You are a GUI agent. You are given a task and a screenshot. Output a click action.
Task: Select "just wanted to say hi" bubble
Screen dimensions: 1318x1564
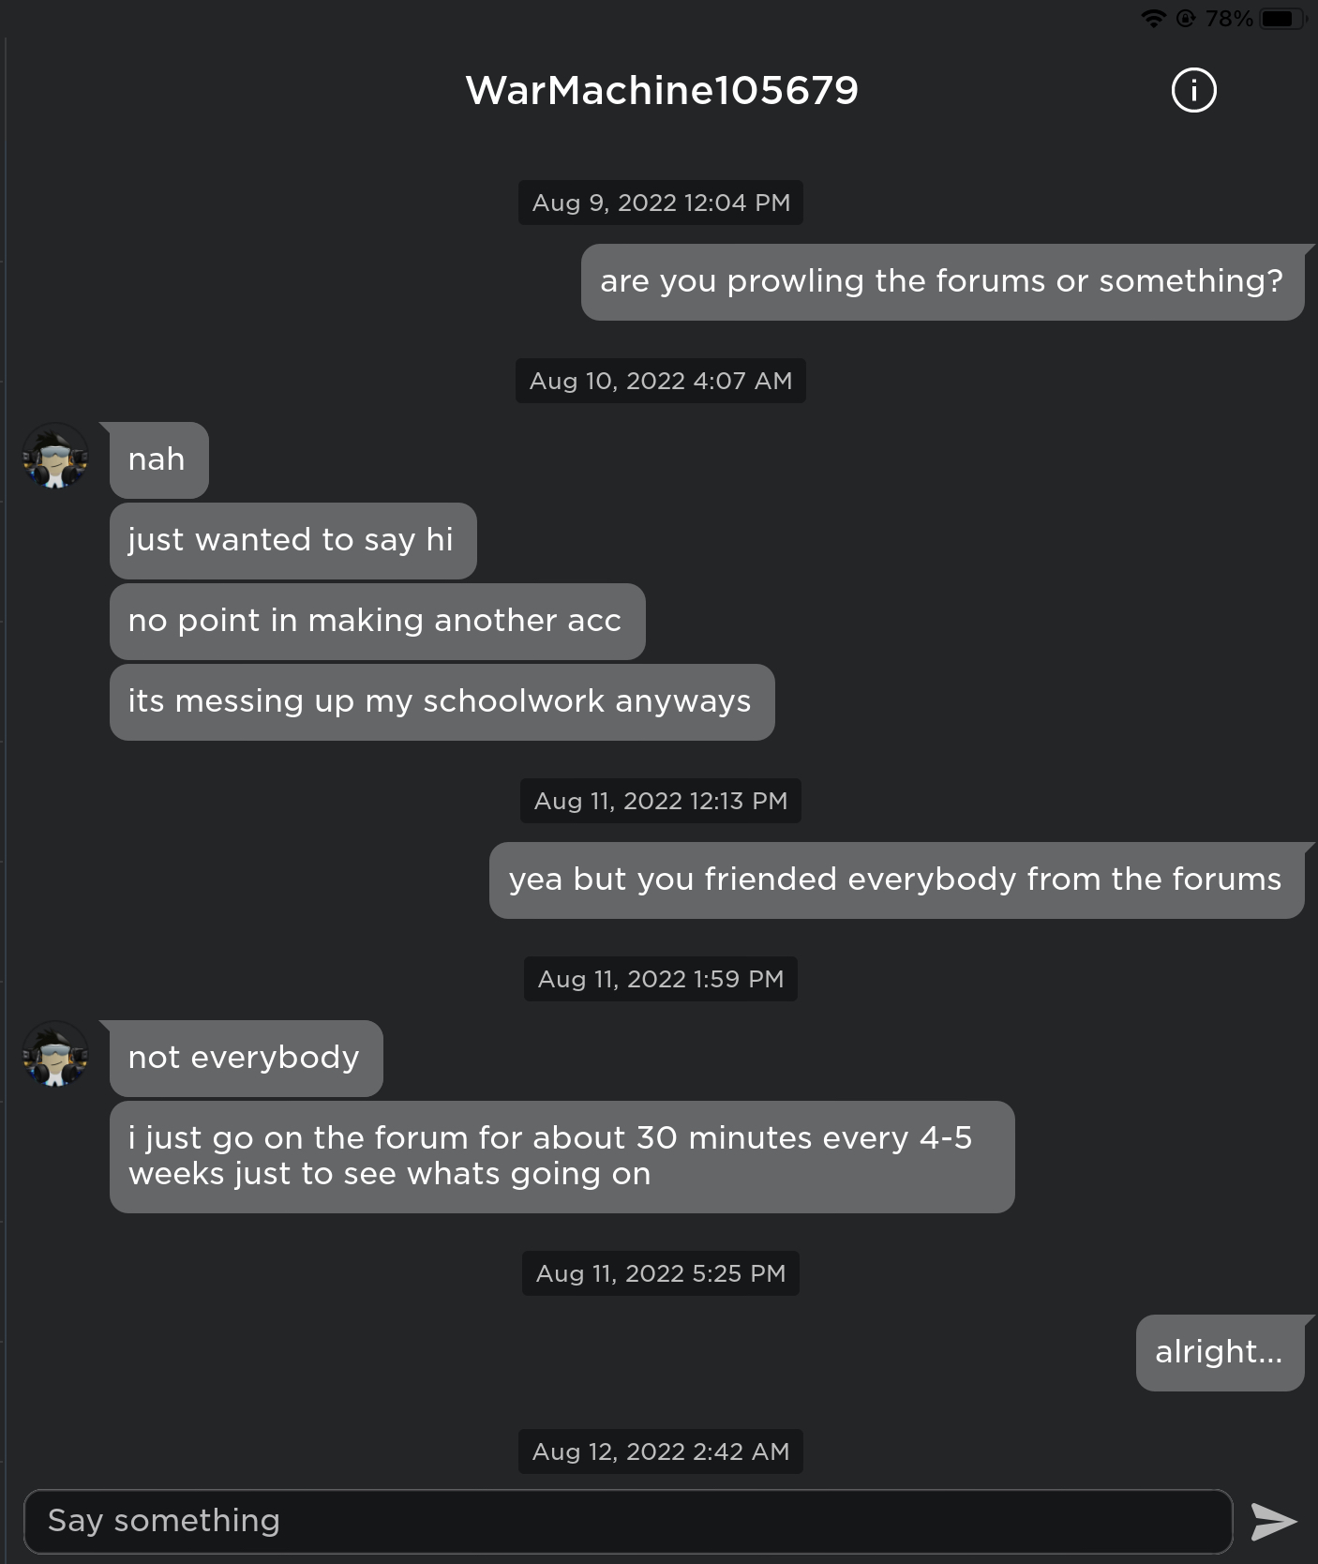coord(292,541)
